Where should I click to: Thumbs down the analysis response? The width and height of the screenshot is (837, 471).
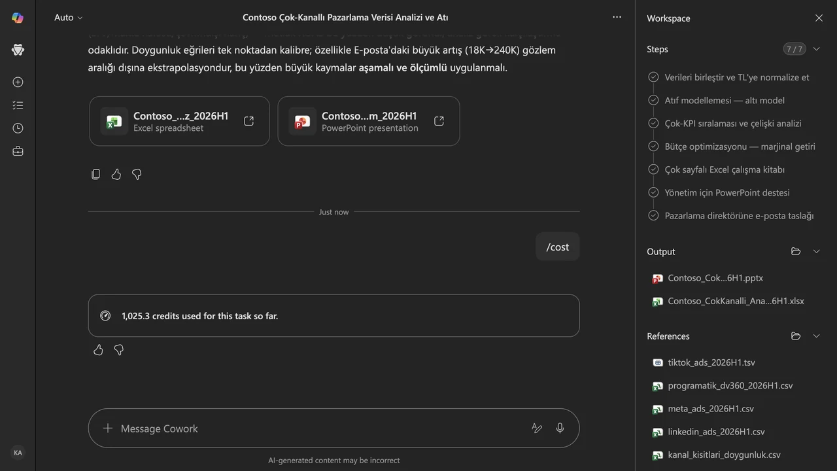137,174
